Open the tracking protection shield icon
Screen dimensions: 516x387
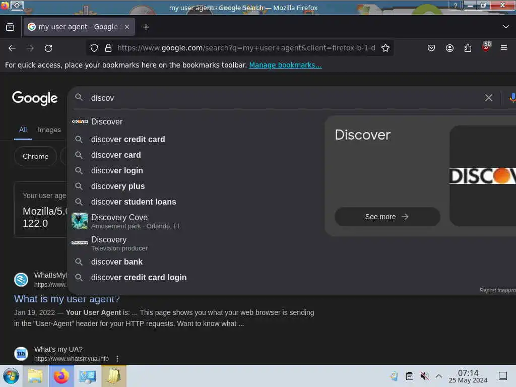[94, 48]
